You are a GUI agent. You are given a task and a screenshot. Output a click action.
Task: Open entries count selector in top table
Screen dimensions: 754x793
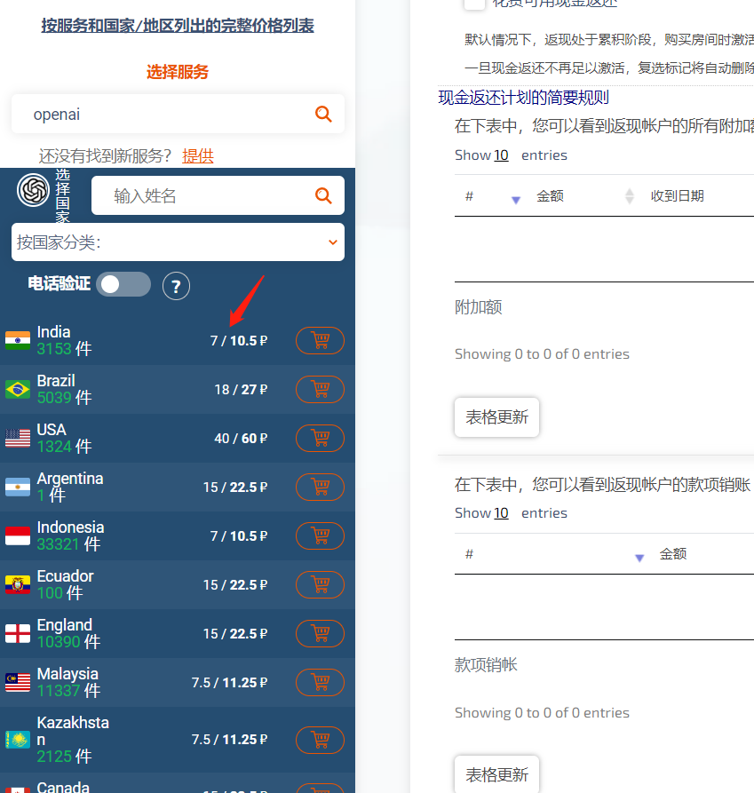pyautogui.click(x=501, y=155)
